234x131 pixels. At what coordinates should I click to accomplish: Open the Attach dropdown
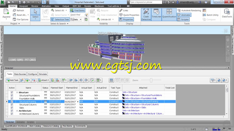[x=43, y=80]
